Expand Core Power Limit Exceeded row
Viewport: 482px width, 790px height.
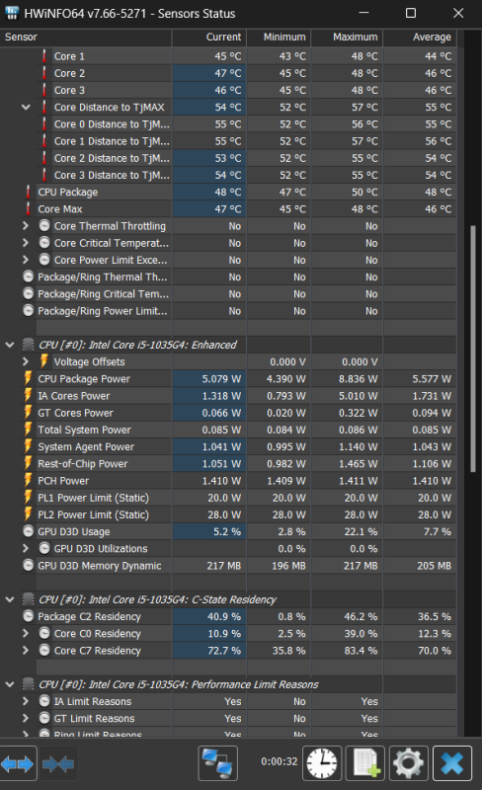pyautogui.click(x=26, y=260)
